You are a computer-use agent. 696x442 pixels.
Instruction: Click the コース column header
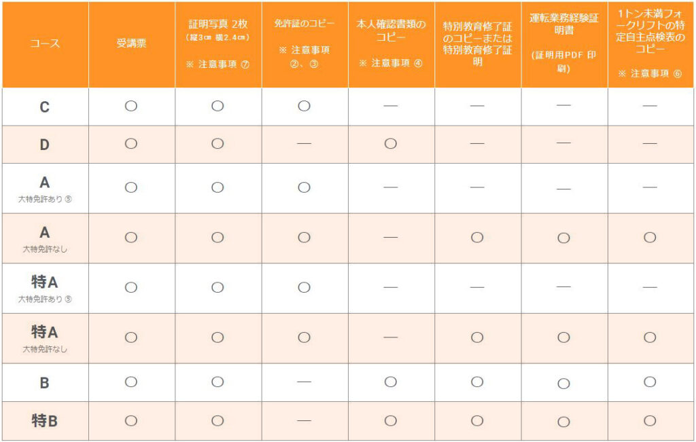[45, 43]
